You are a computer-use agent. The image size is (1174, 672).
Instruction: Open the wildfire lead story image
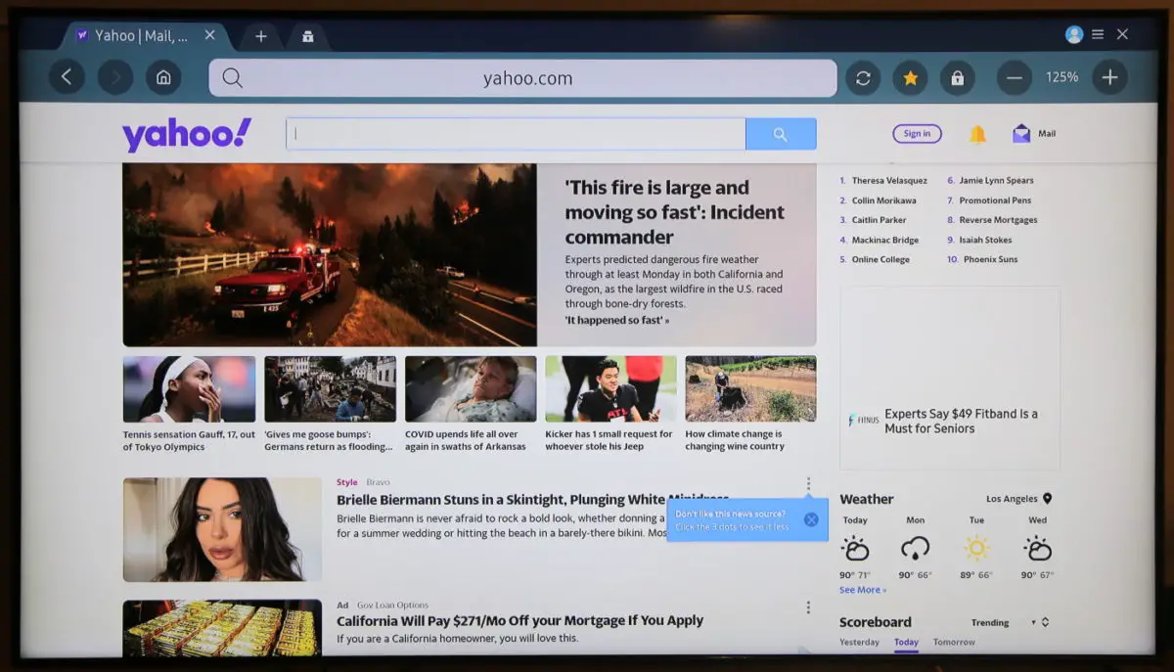tap(330, 254)
